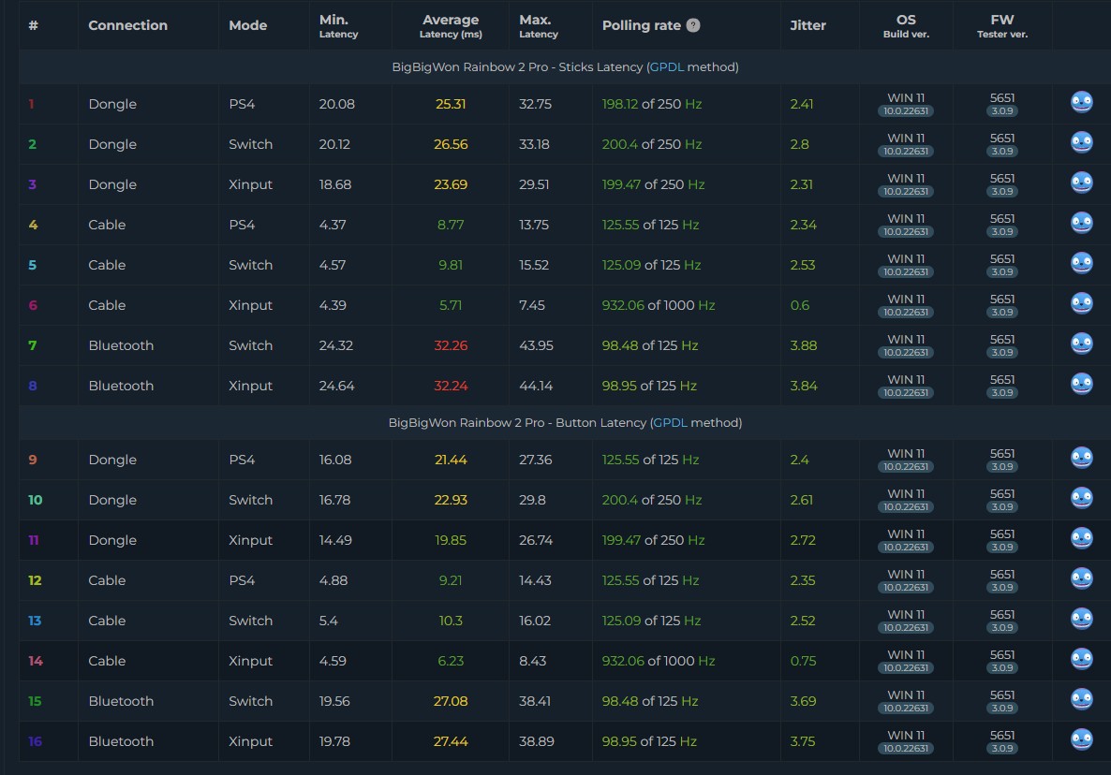
Task: Select average latency value 19.85
Action: pos(451,541)
